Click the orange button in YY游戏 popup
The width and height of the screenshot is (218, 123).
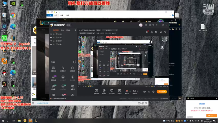coord(211,116)
